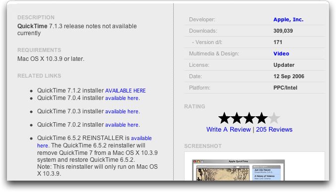The width and height of the screenshot is (336, 192).
Task: Open QuickTime 7.0.3 available here link
Action: 122,111
